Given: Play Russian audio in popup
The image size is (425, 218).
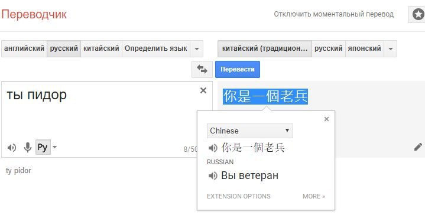Looking at the screenshot, I should coord(213,175).
